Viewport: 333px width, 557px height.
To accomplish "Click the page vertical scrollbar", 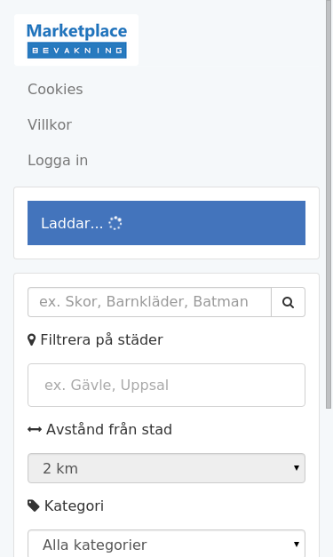I will pos(329,204).
